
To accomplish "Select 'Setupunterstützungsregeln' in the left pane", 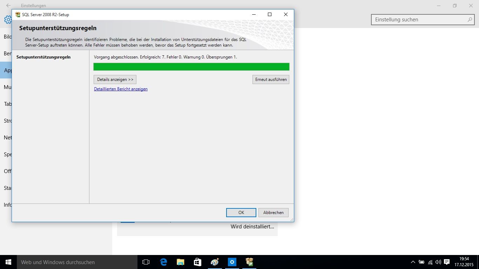I will [43, 57].
